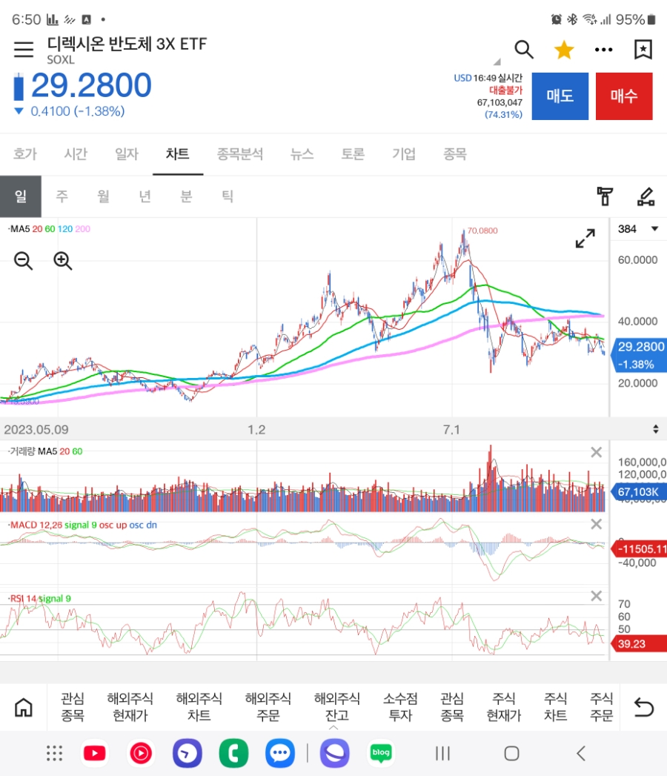Switch to the 호가 tab
Screen dimensions: 667x776
25,154
